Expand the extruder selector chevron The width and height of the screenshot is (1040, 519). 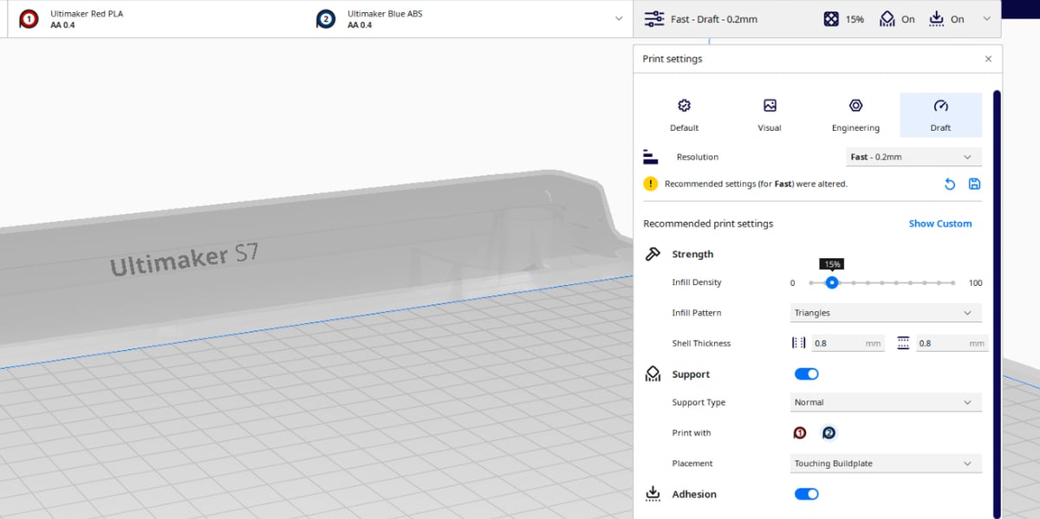(x=619, y=19)
